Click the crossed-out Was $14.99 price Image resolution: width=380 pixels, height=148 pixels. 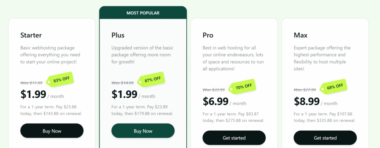click(x=123, y=83)
